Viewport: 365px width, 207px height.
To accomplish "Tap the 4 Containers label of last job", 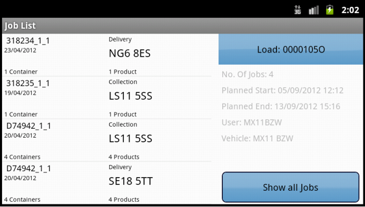I will pyautogui.click(x=22, y=199).
